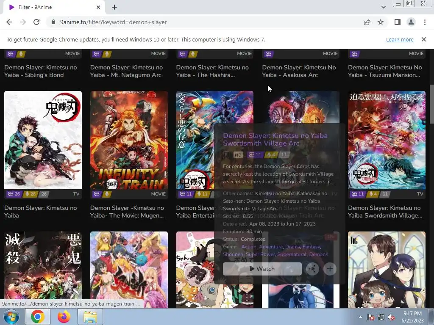Image resolution: width=434 pixels, height=325 pixels.
Task: Select the Super Power genre link
Action: (260, 254)
